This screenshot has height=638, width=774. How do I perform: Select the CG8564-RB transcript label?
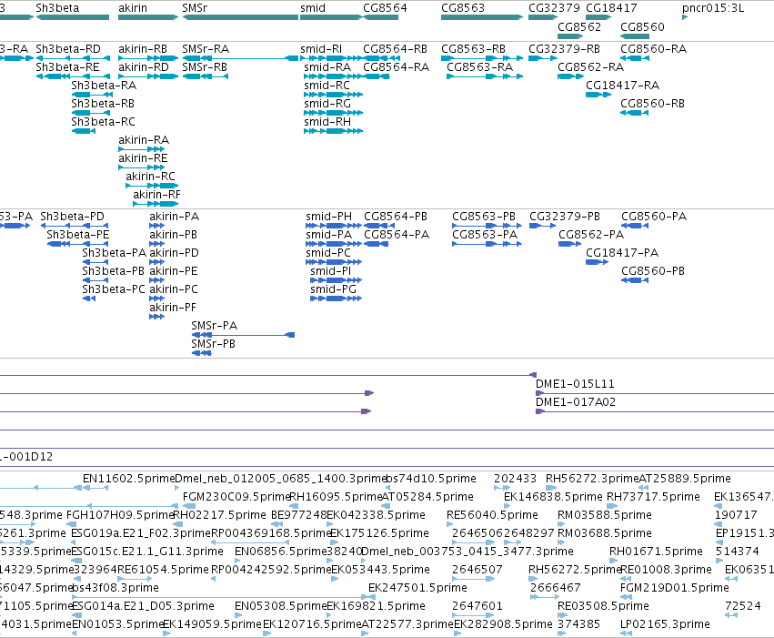pyautogui.click(x=395, y=49)
